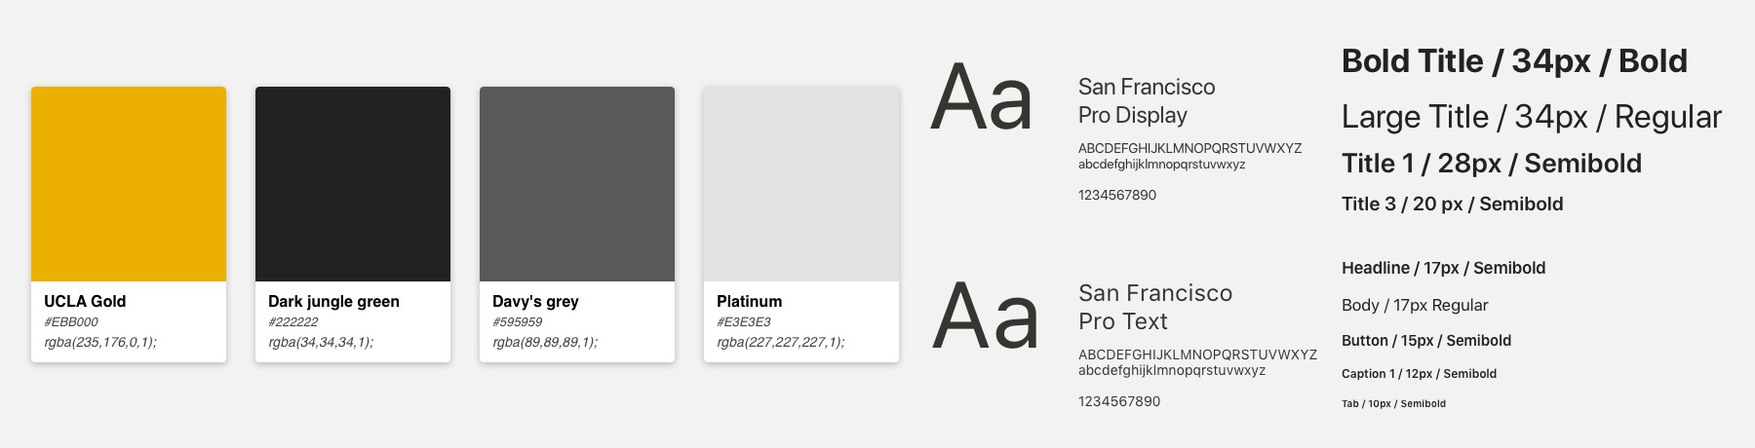Select the Aa sample for Pro Text
The height and width of the screenshot is (448, 1755).
click(x=985, y=316)
